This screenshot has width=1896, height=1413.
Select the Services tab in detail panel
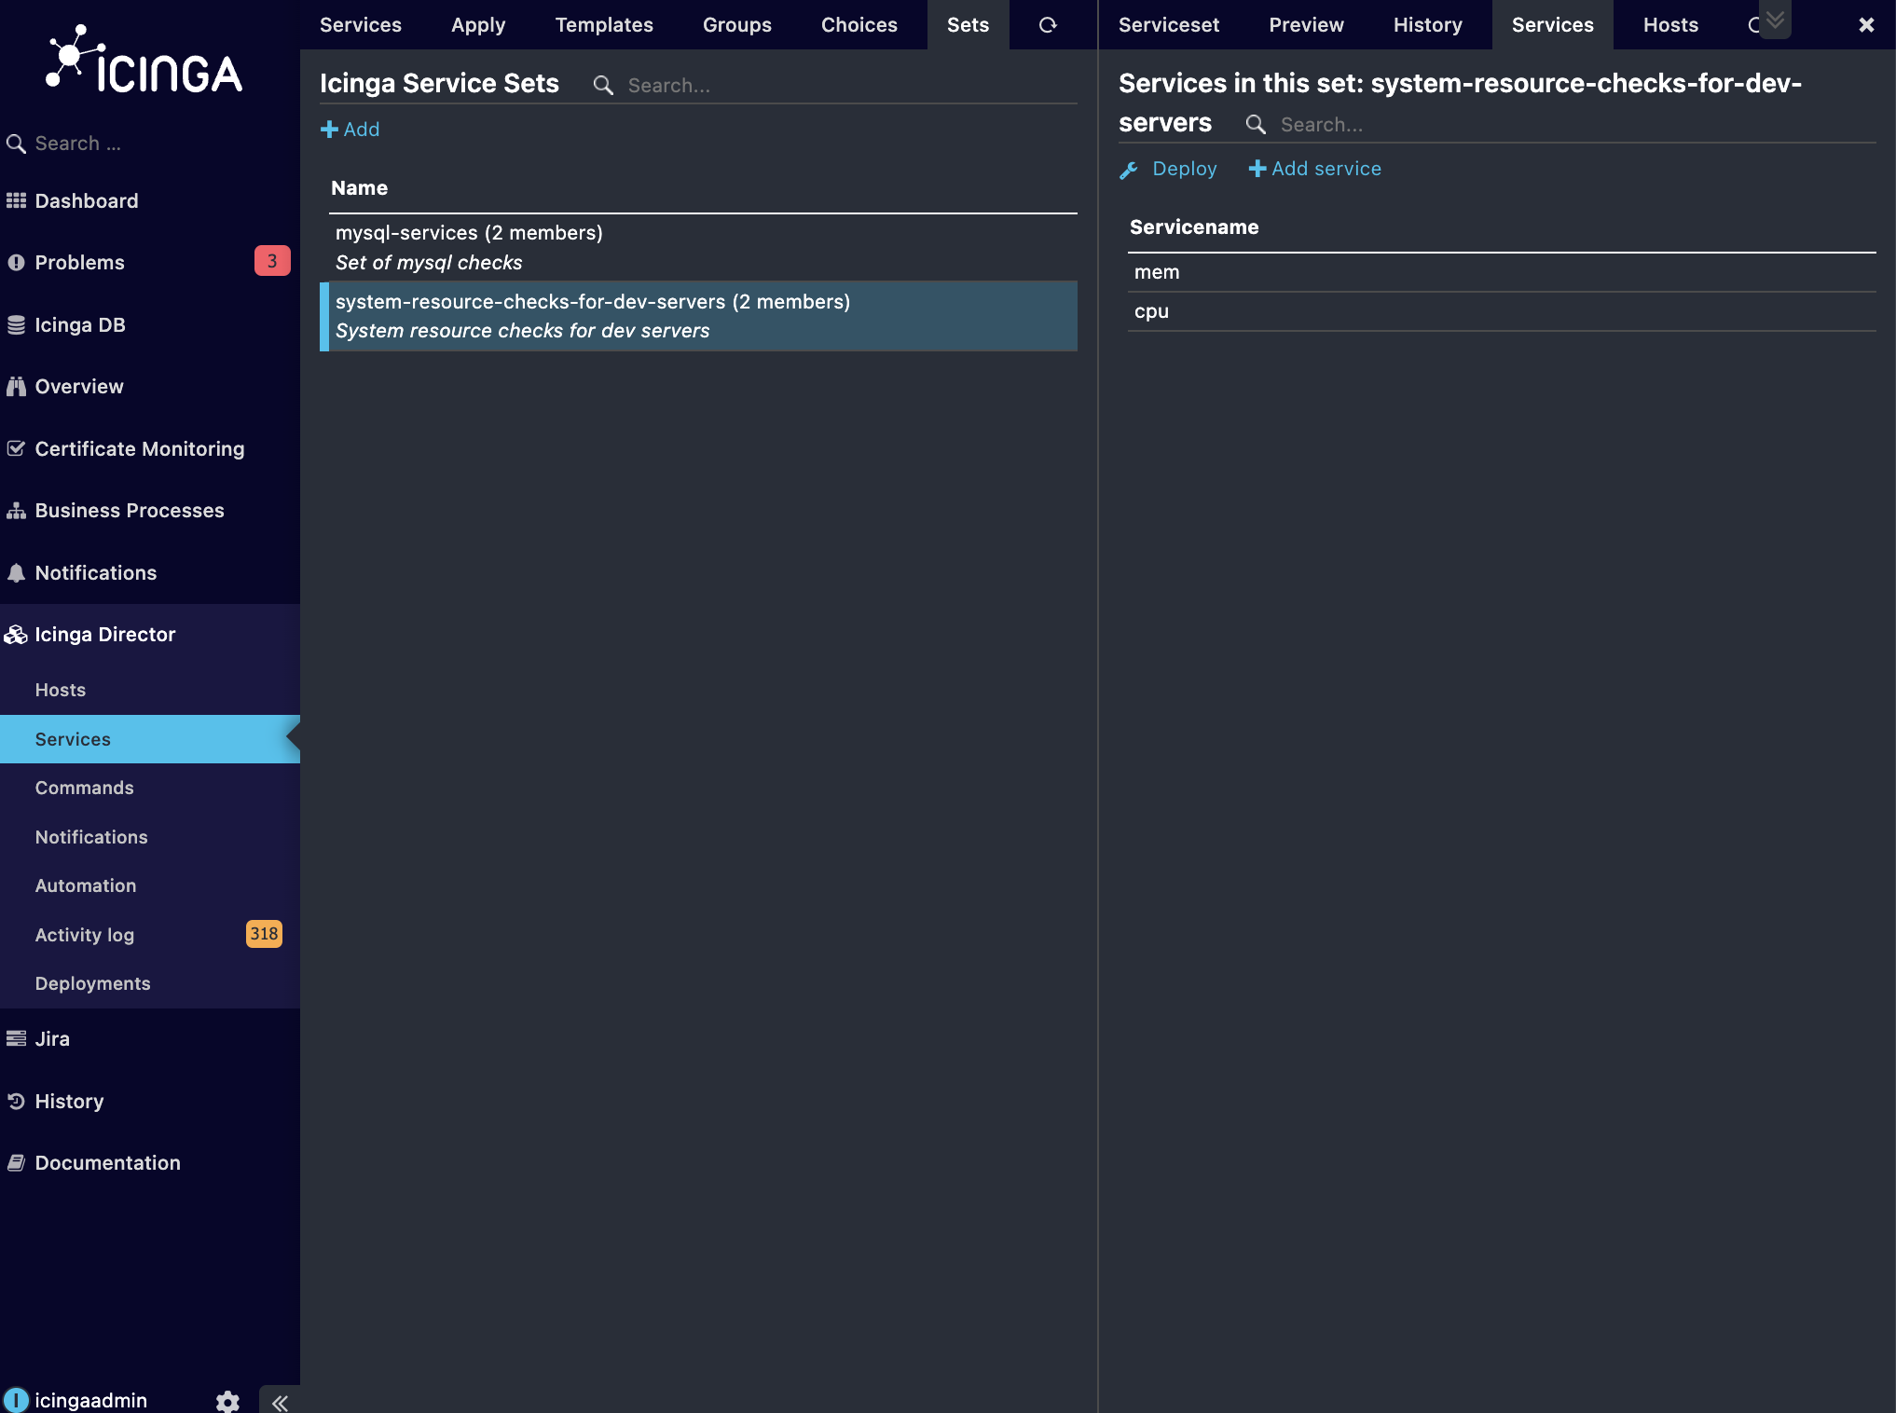click(x=1553, y=25)
